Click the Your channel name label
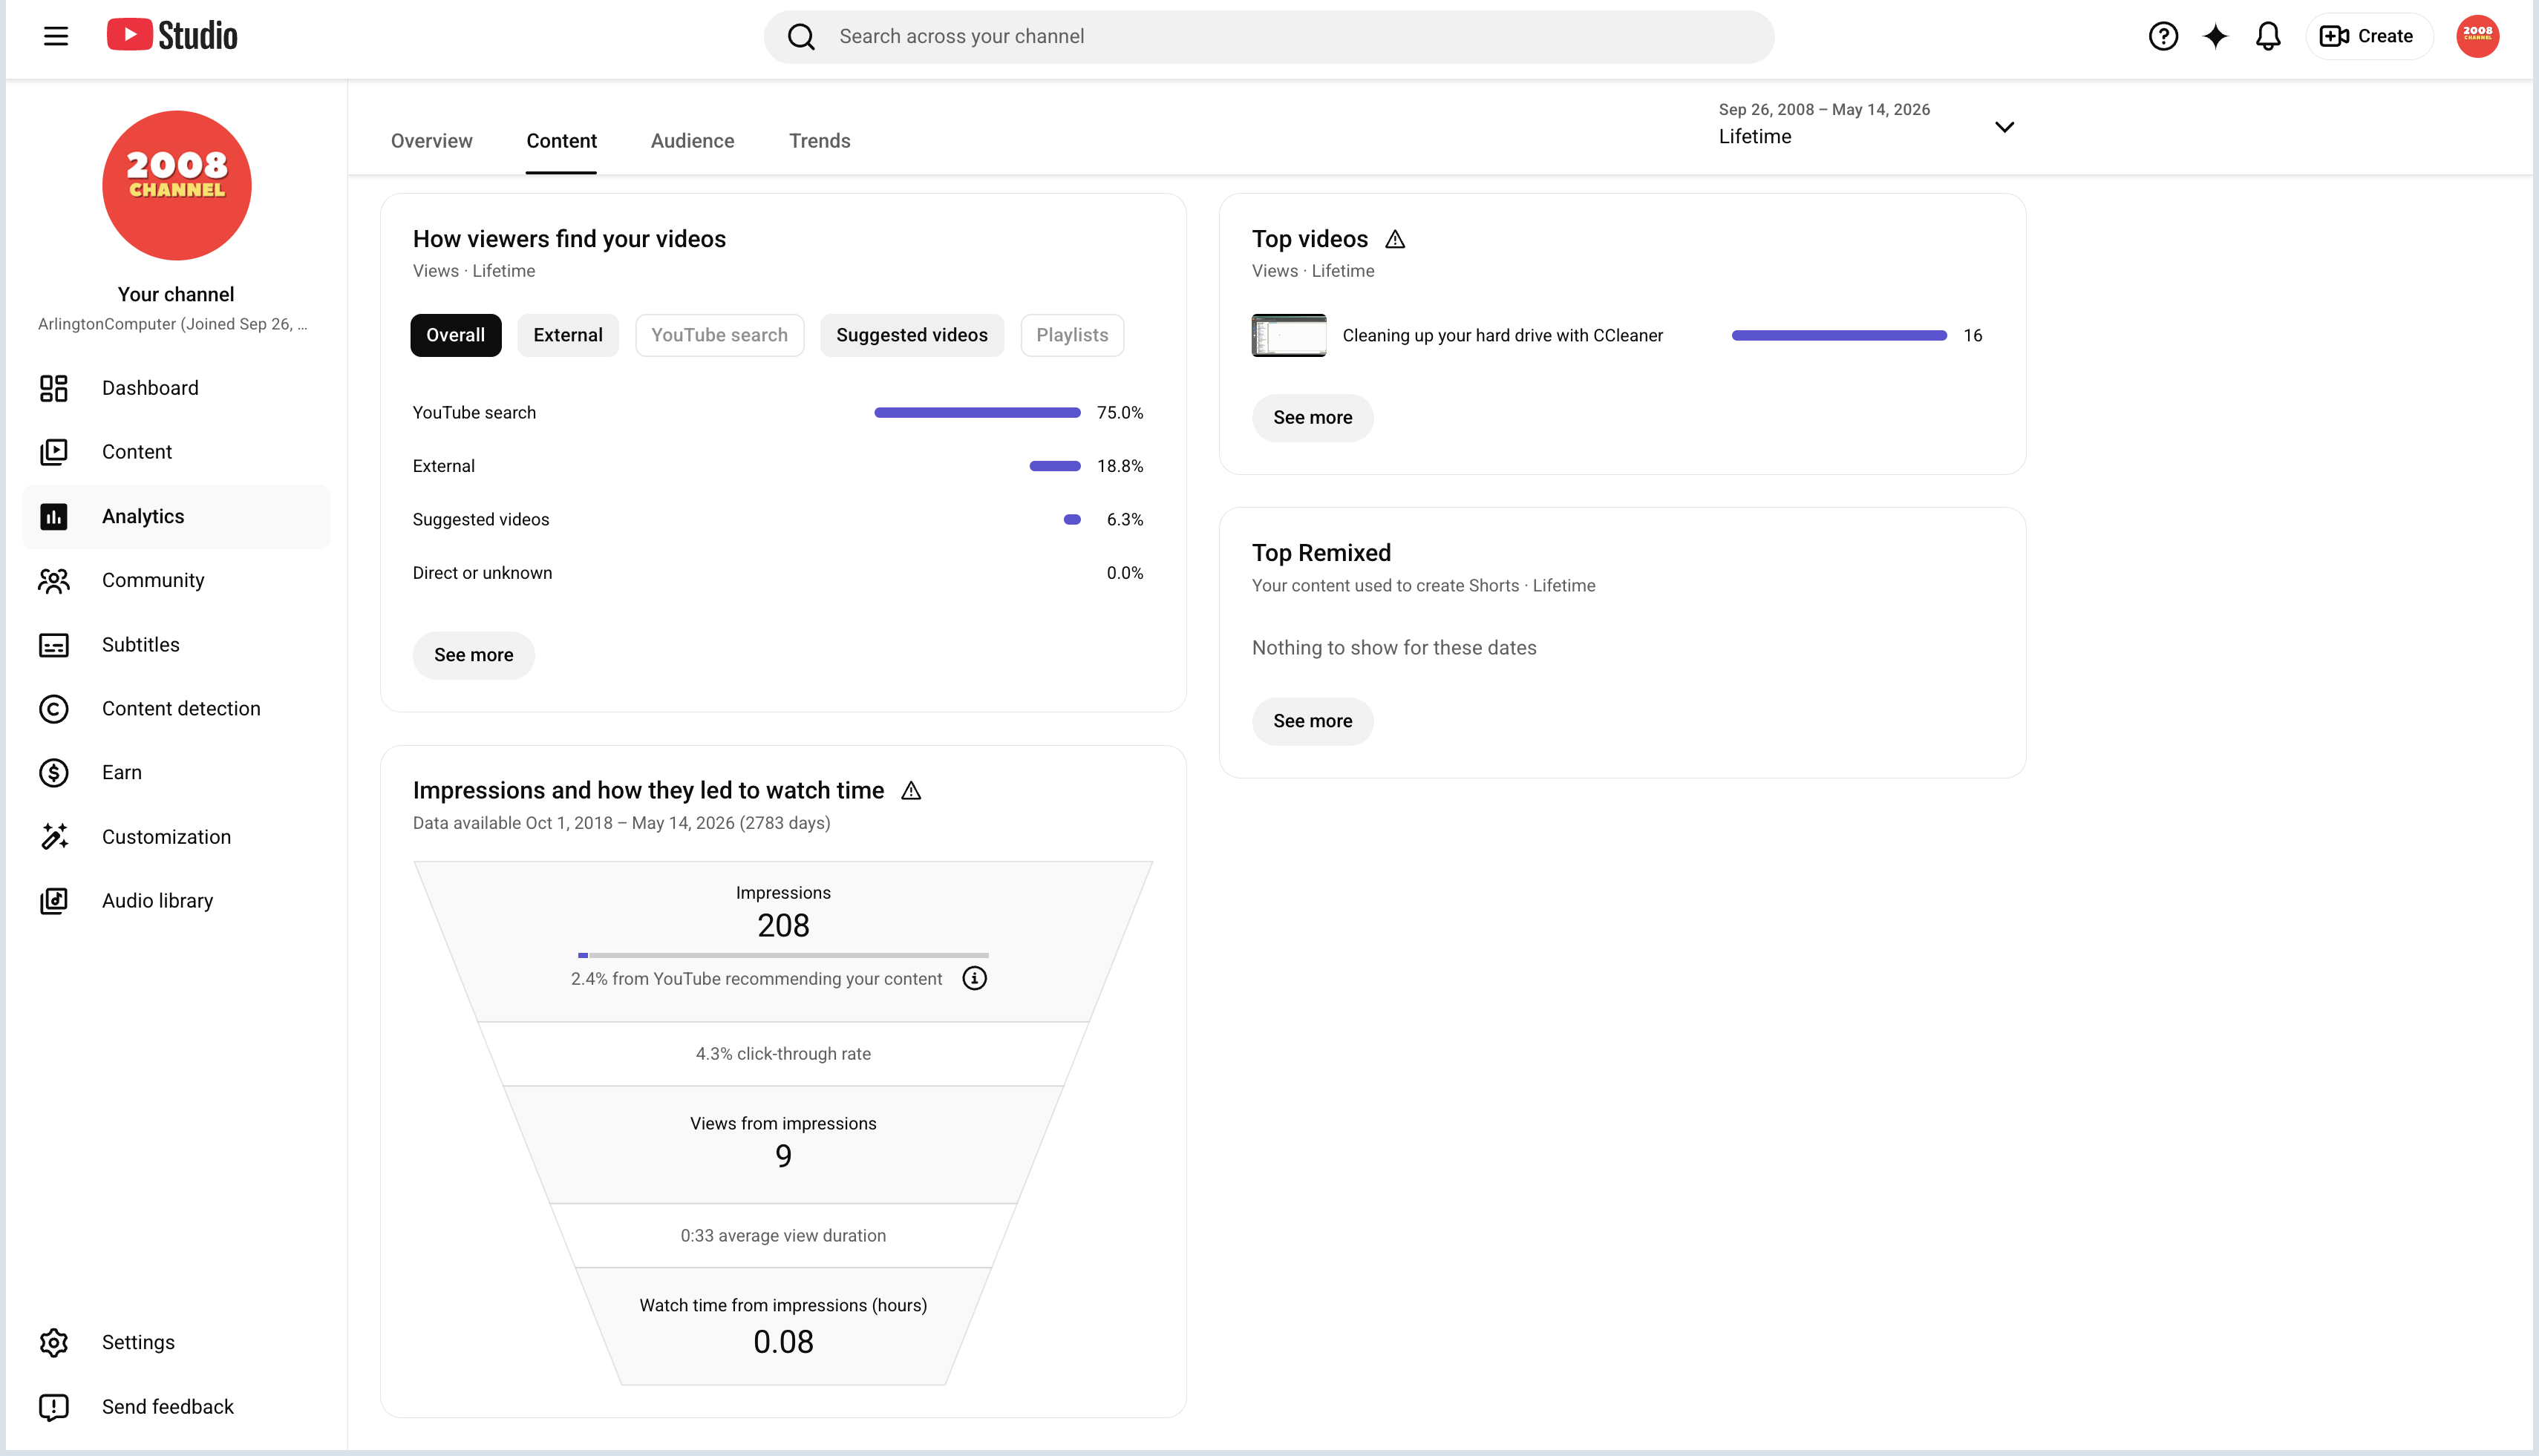 click(176, 294)
